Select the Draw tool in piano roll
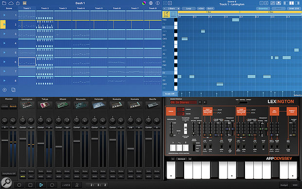The image size is (302, 189). coord(166,14)
